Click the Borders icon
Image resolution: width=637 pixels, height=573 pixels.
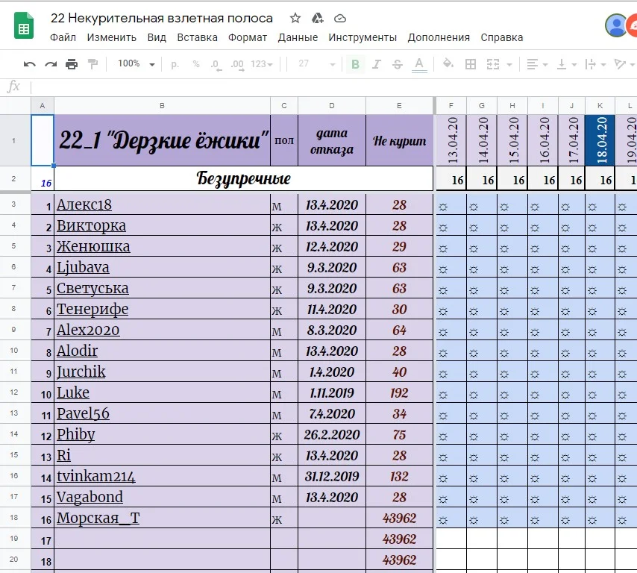472,63
